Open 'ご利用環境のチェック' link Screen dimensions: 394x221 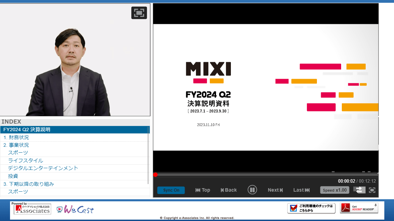[311, 208]
